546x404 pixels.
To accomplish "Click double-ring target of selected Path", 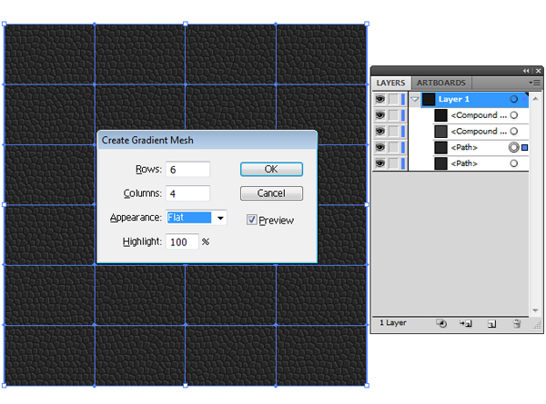I will [513, 147].
